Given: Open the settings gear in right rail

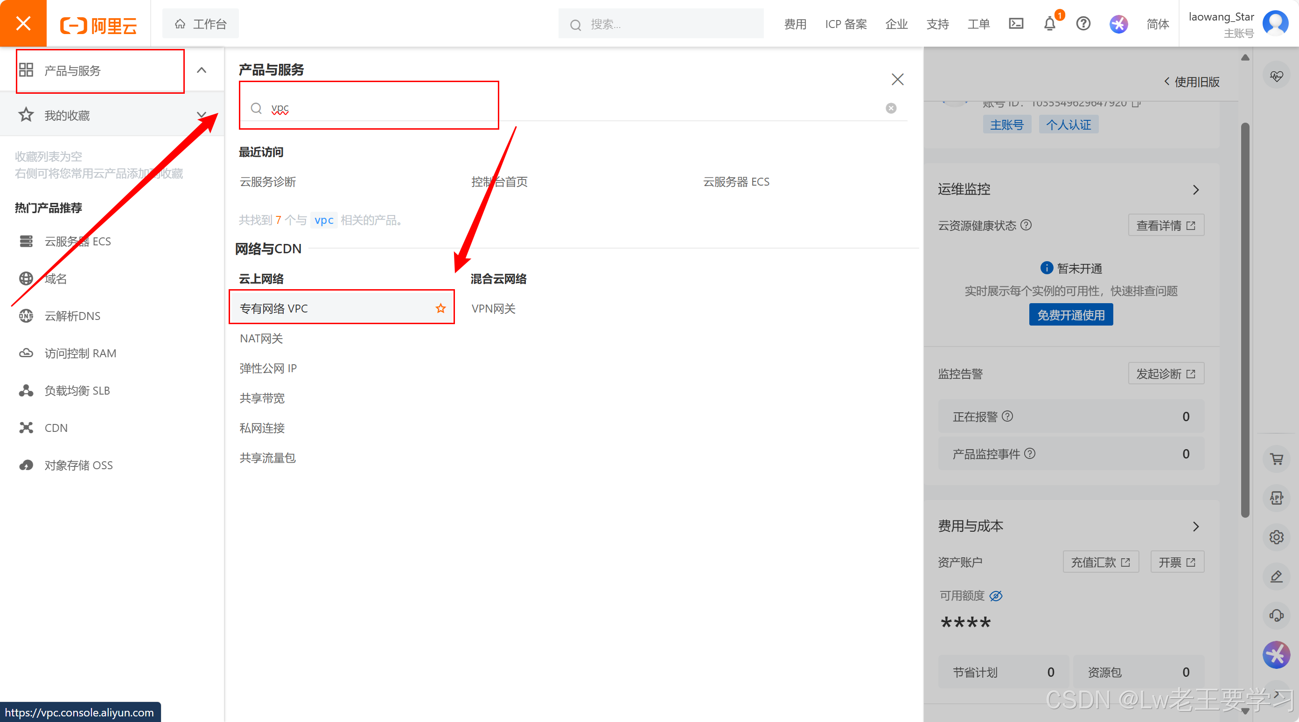Looking at the screenshot, I should point(1276,537).
